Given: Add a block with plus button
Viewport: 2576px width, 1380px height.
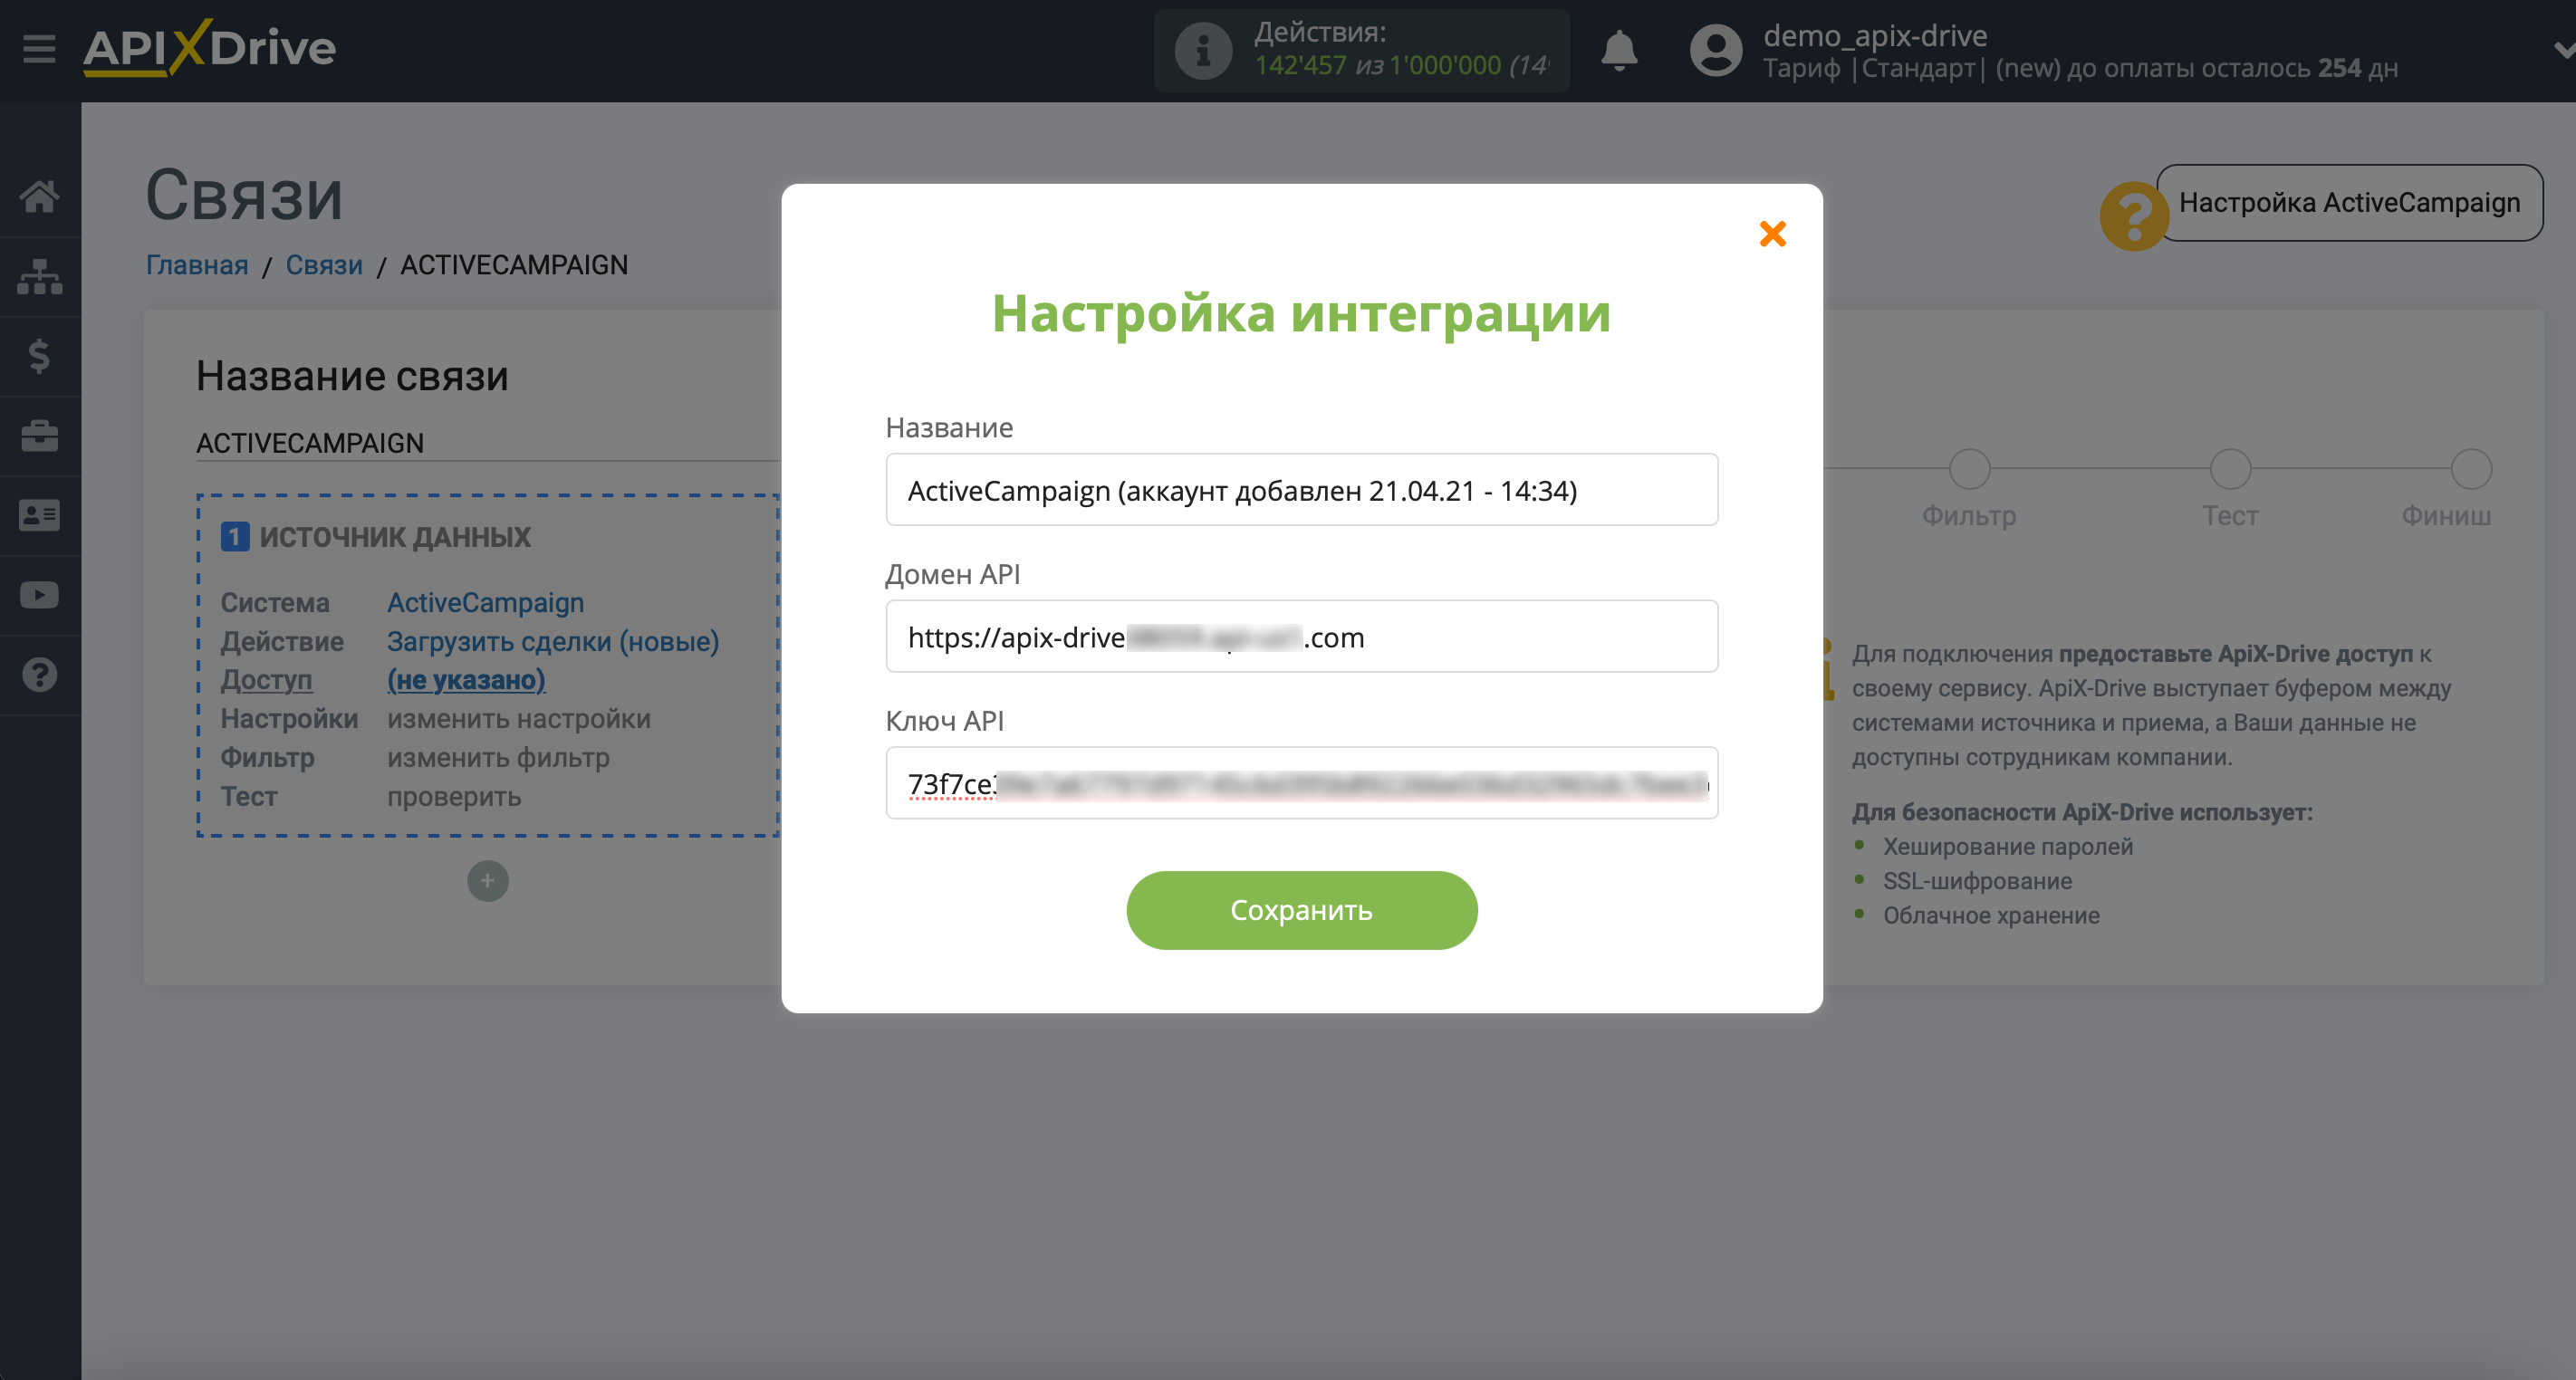Looking at the screenshot, I should 488,881.
